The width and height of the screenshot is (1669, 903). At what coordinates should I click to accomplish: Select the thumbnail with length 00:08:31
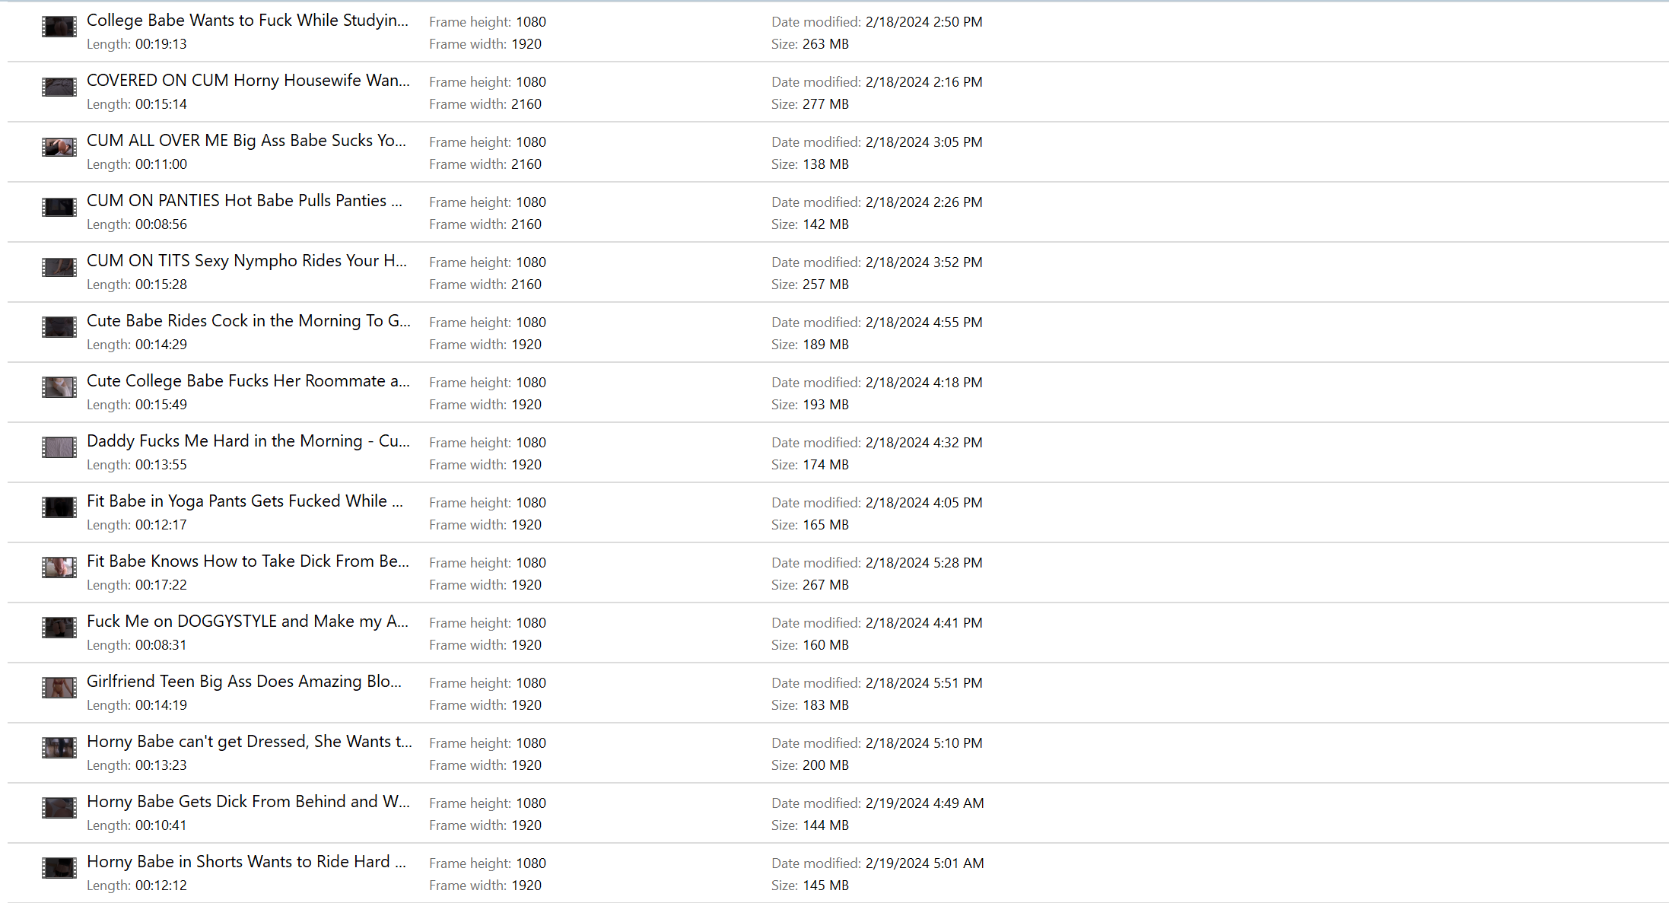[59, 628]
